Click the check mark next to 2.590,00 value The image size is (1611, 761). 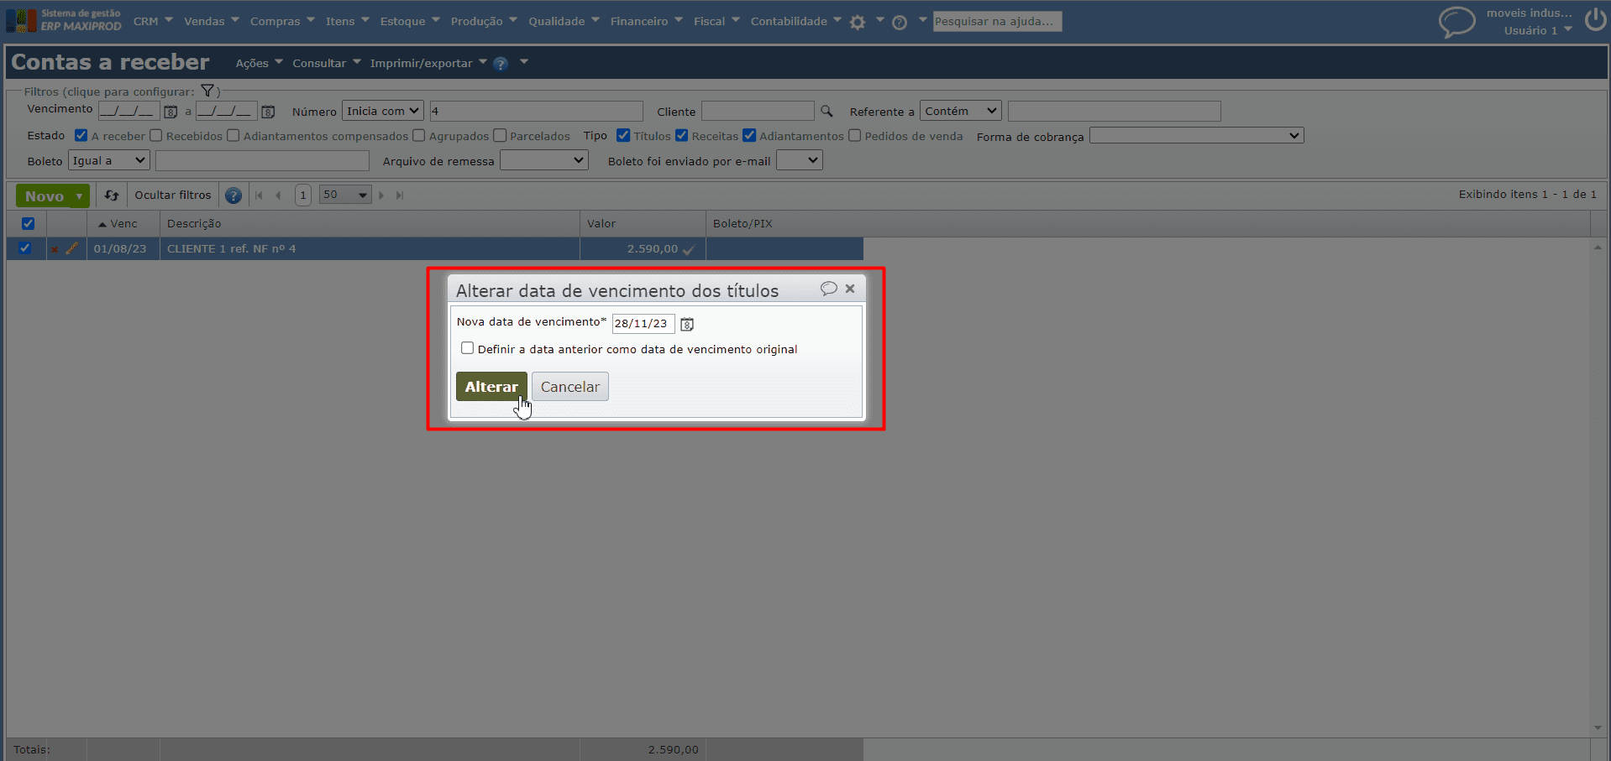(x=689, y=249)
